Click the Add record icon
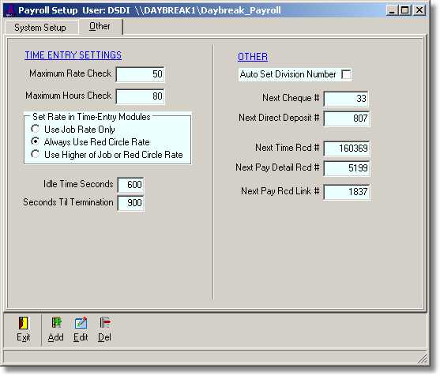440x376 pixels. pyautogui.click(x=56, y=323)
